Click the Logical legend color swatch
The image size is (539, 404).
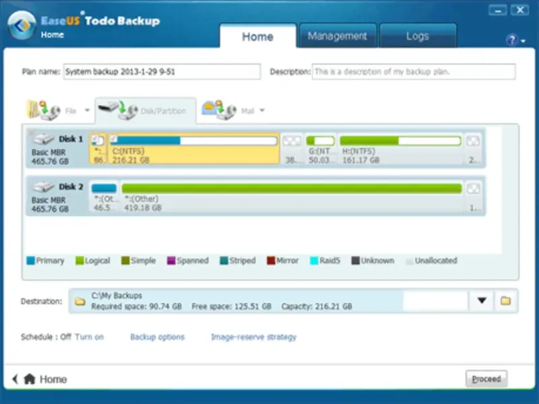[80, 261]
